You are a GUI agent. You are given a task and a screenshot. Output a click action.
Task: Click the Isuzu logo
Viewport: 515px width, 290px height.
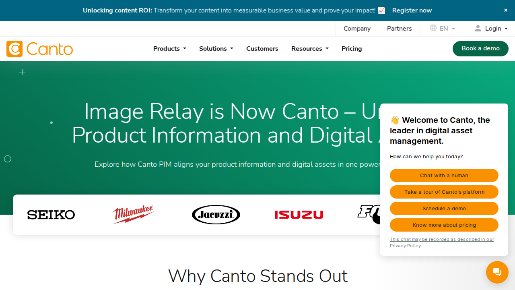click(299, 215)
